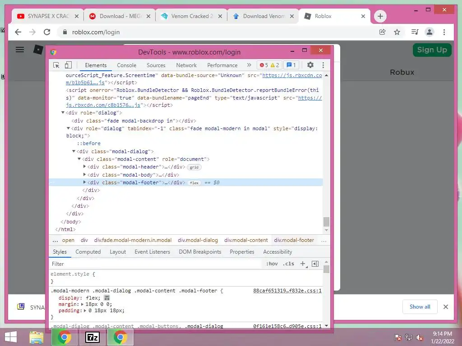Viewport: 462px width, 346px height.
Task: Select div.modal-dialog in the breadcrumb bar
Action: pyautogui.click(x=198, y=240)
